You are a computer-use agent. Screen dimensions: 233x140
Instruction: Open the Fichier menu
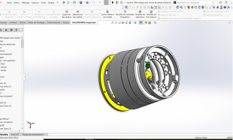pos(9,3)
